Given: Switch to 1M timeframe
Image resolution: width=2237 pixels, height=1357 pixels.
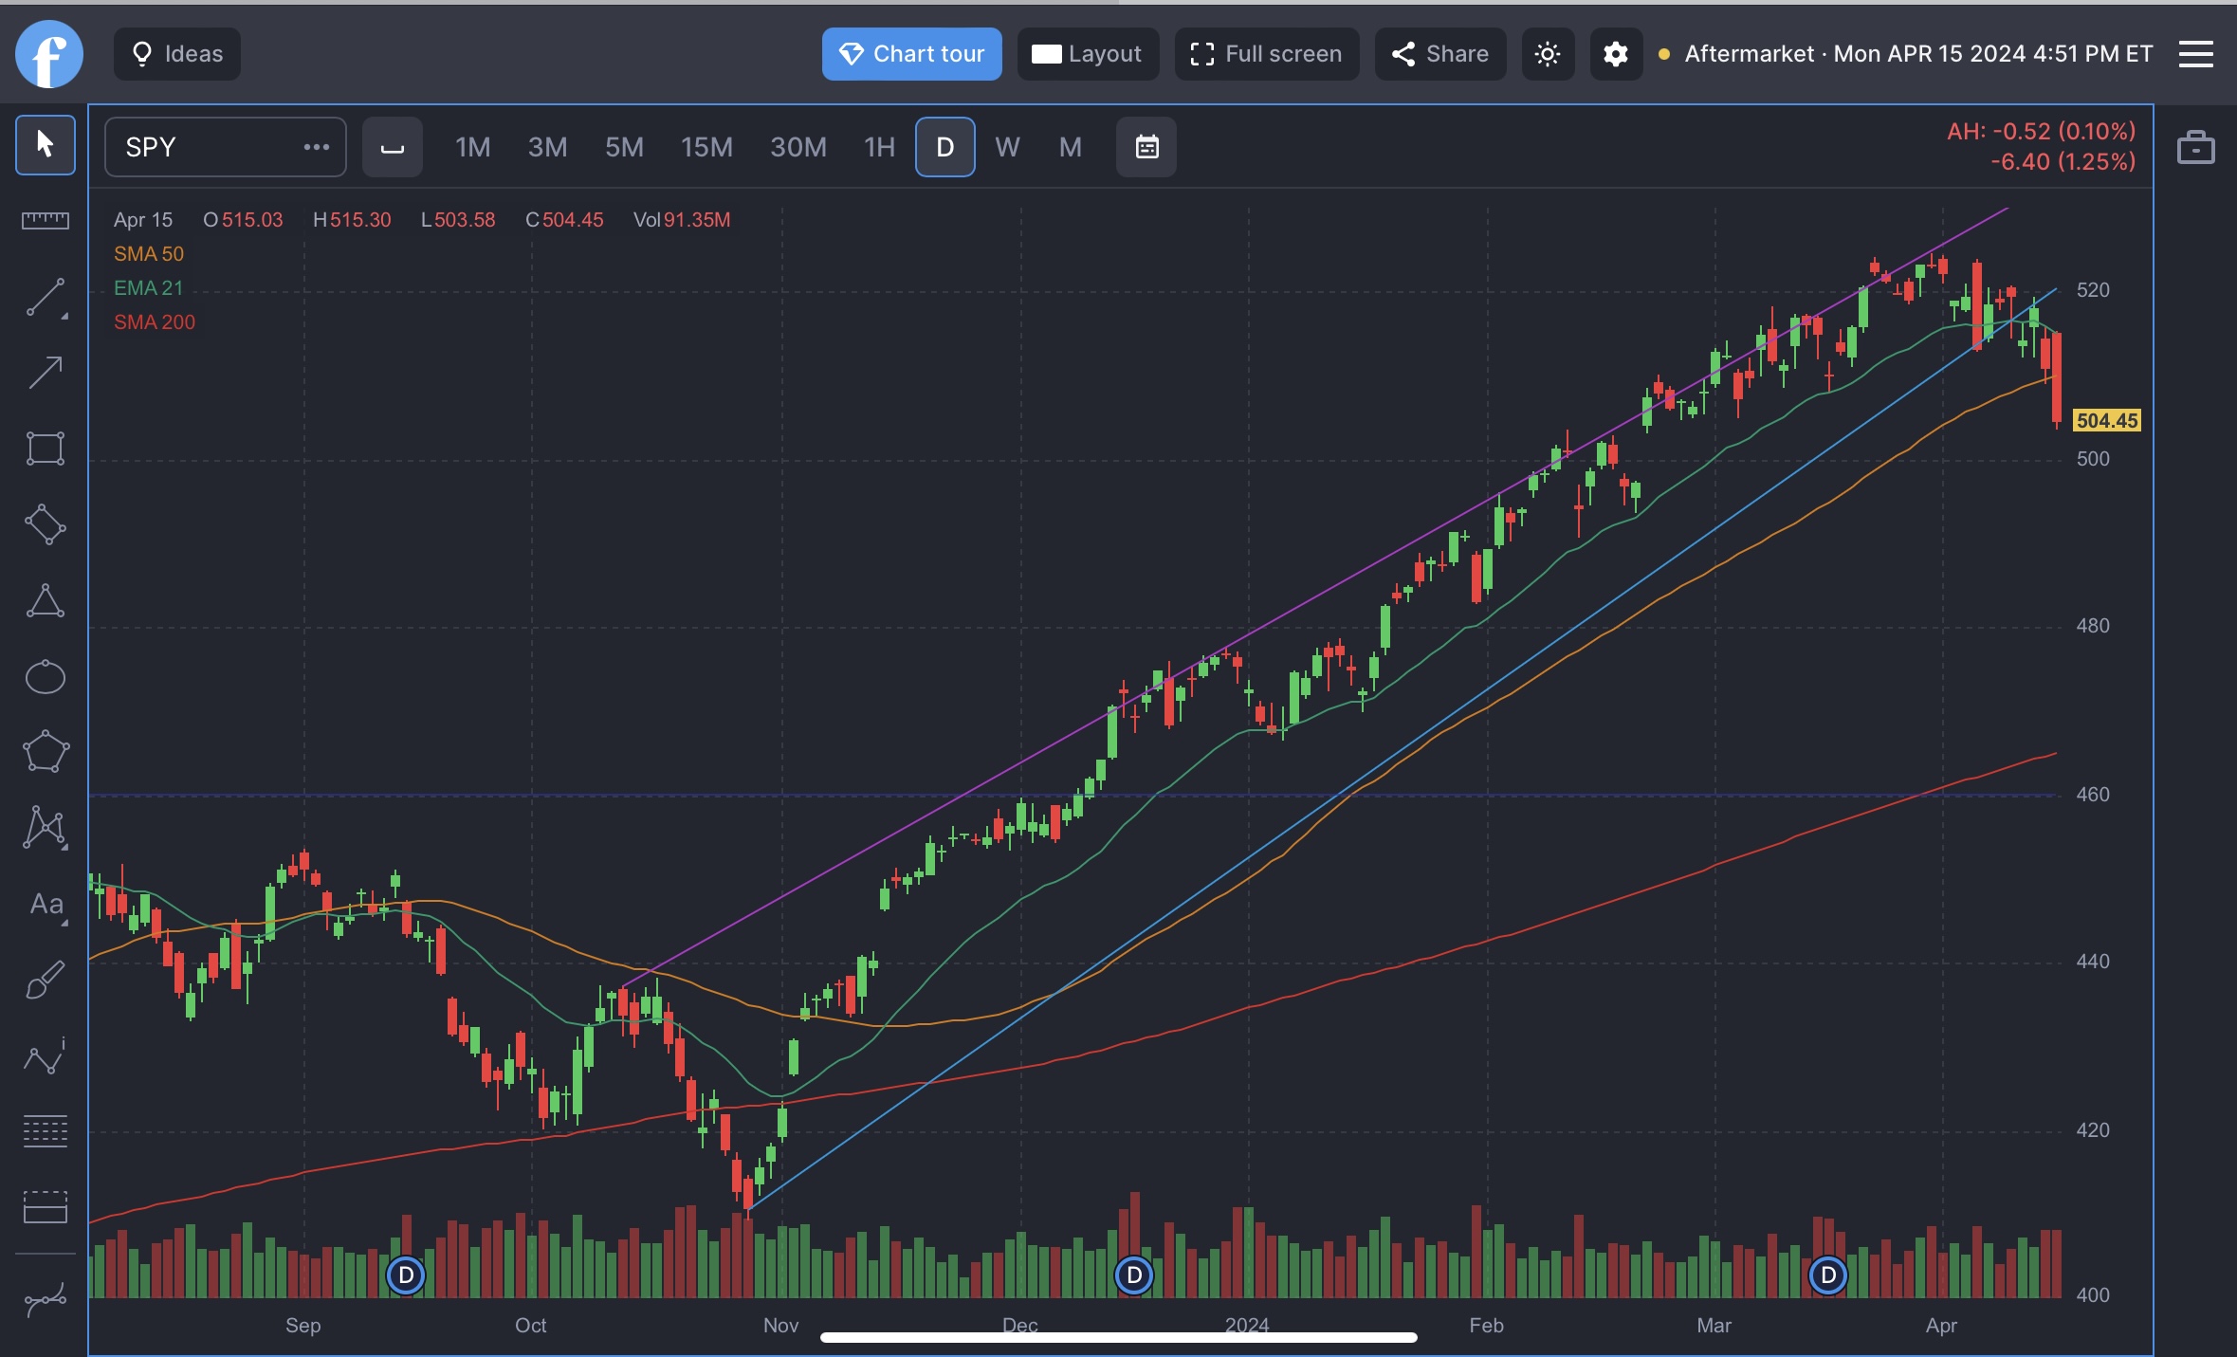Looking at the screenshot, I should pyautogui.click(x=472, y=147).
